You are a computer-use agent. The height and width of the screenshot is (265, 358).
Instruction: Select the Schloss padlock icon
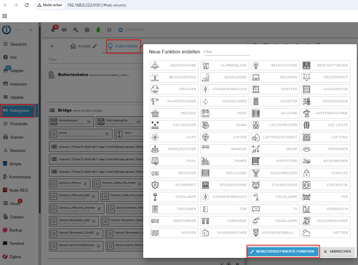[x=306, y=173]
